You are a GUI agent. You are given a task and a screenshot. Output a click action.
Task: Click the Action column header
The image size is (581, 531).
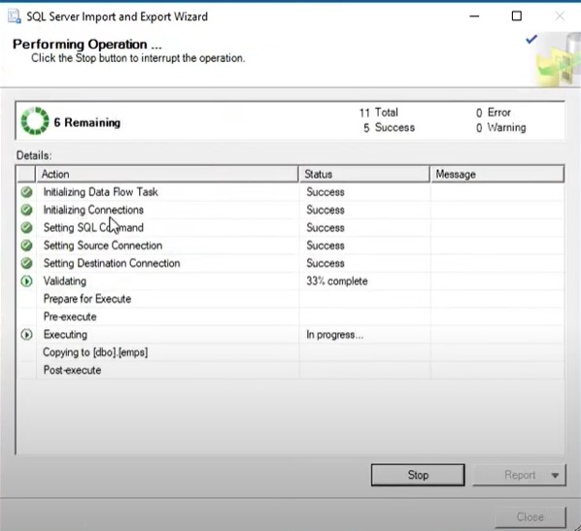coord(167,174)
